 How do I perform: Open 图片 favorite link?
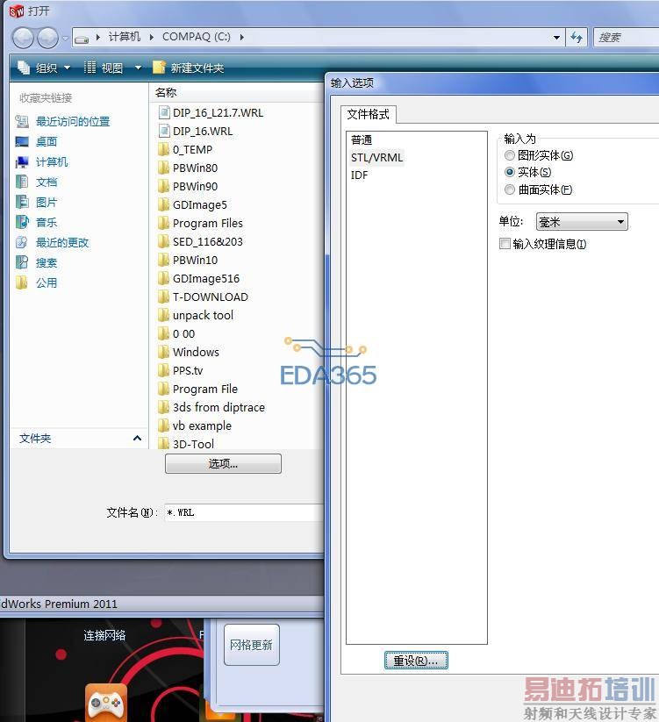(47, 203)
